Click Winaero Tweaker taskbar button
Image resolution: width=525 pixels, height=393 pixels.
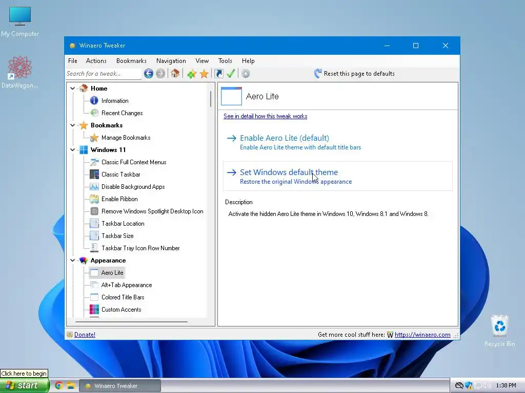click(120, 386)
